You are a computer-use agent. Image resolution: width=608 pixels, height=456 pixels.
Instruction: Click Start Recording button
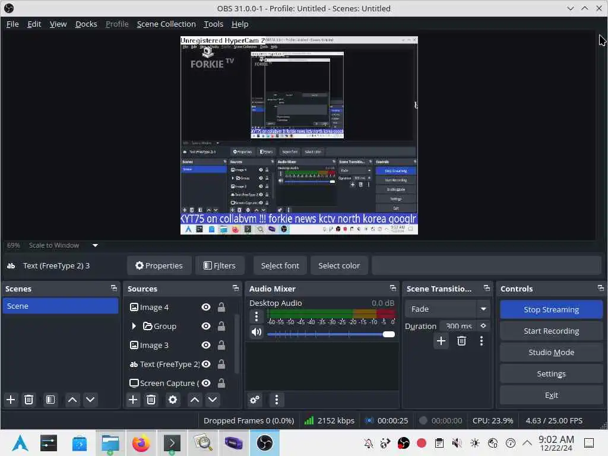point(551,331)
